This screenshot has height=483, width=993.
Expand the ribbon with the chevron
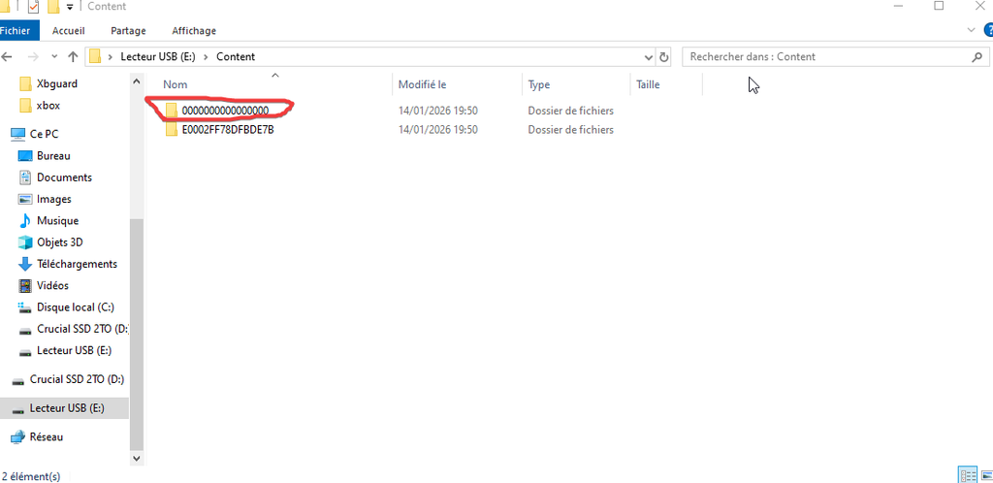(x=973, y=31)
